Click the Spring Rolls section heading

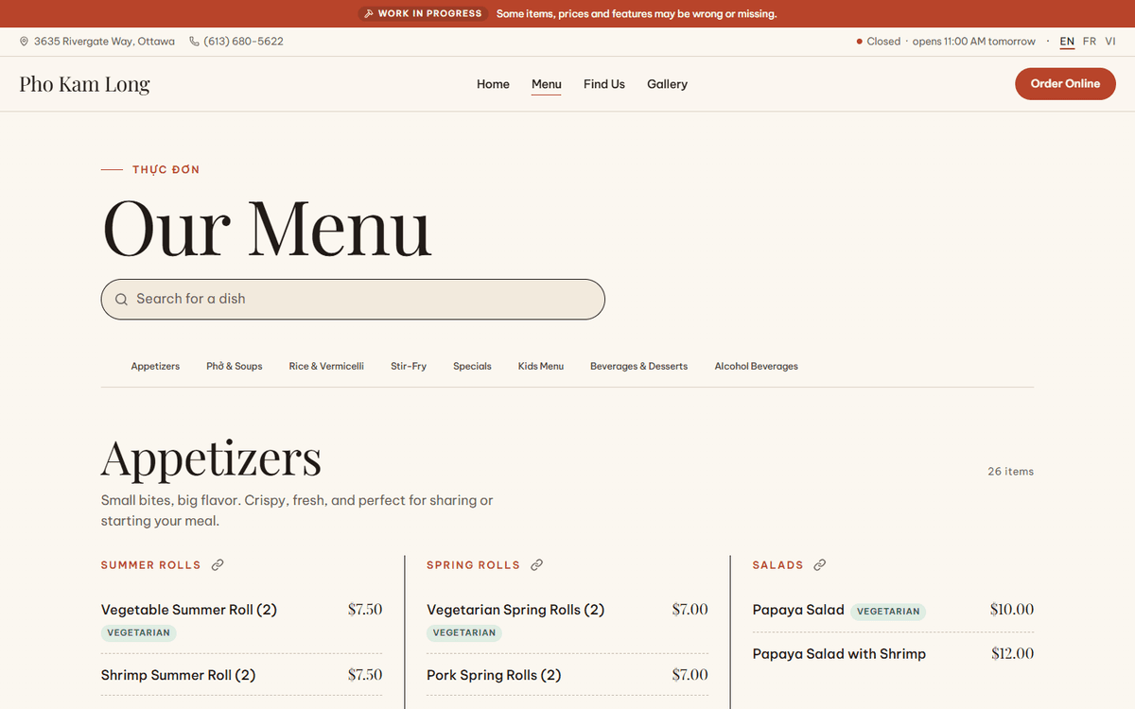474,565
